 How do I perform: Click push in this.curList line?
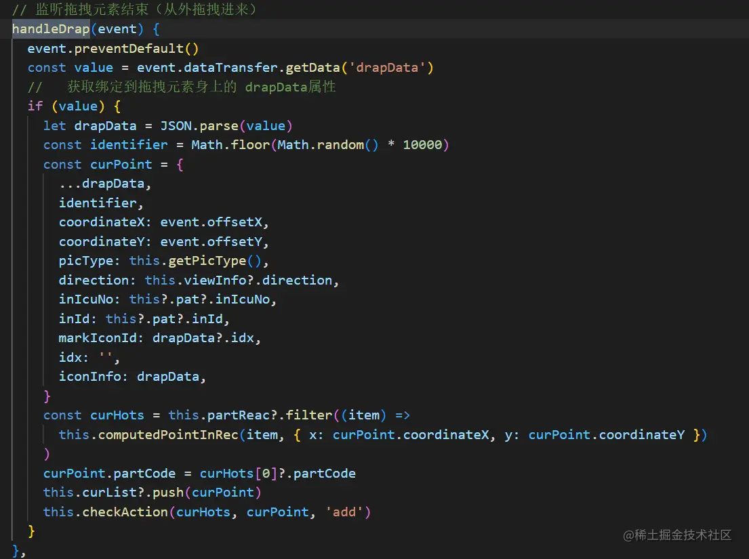(168, 493)
